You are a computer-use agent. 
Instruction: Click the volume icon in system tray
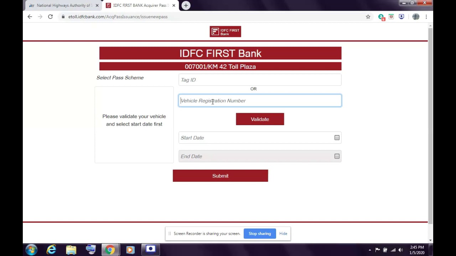tap(401, 250)
